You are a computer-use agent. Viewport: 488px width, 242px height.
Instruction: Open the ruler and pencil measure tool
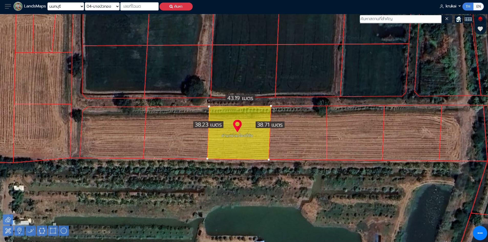(x=8, y=231)
